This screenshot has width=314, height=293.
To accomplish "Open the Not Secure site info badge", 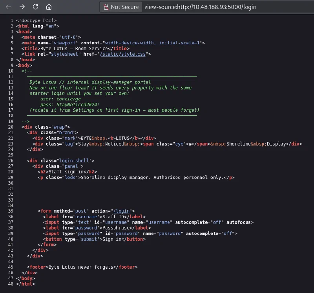I will coord(121,7).
